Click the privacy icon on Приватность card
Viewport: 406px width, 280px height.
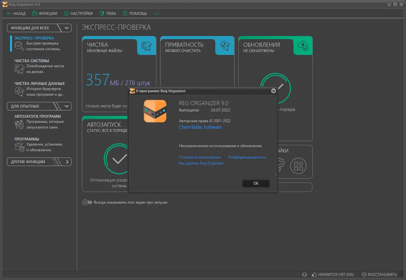(224, 46)
